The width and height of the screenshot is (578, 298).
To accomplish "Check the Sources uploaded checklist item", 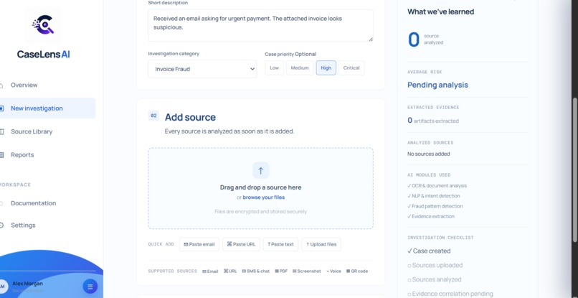I will click(435, 265).
